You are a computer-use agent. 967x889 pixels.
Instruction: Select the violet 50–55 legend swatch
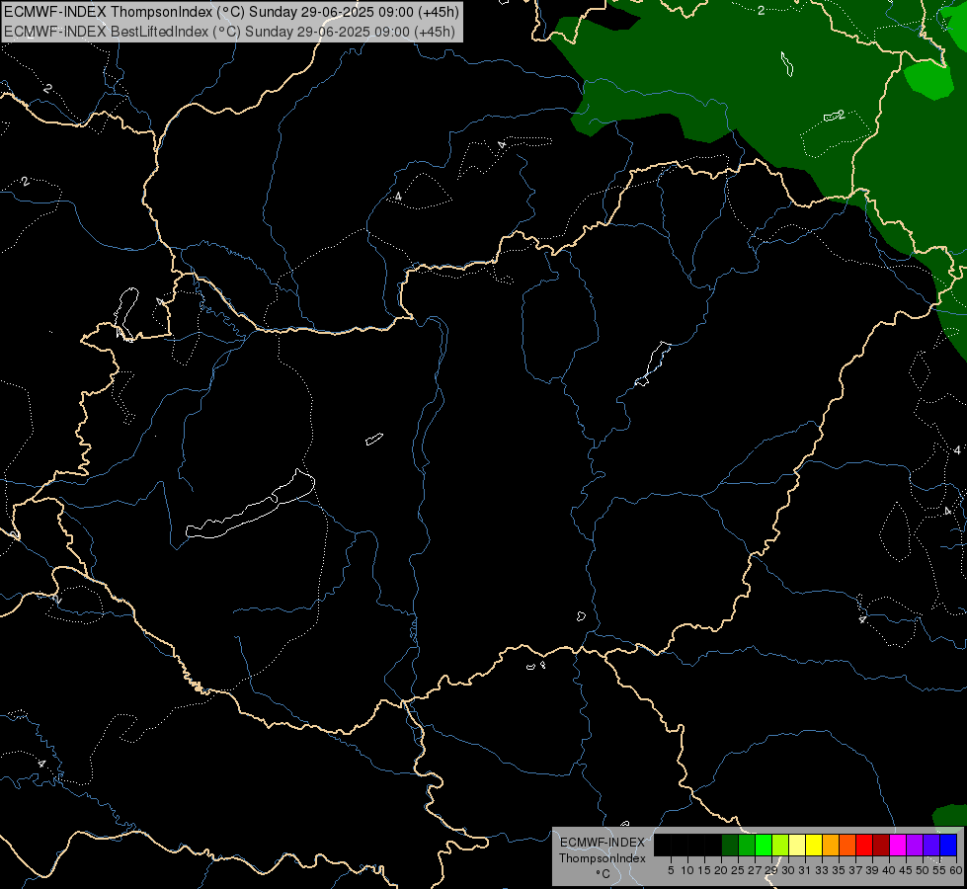click(x=931, y=845)
